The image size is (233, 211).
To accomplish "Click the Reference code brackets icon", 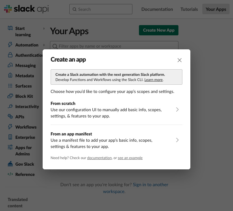I will click(x=10, y=174).
